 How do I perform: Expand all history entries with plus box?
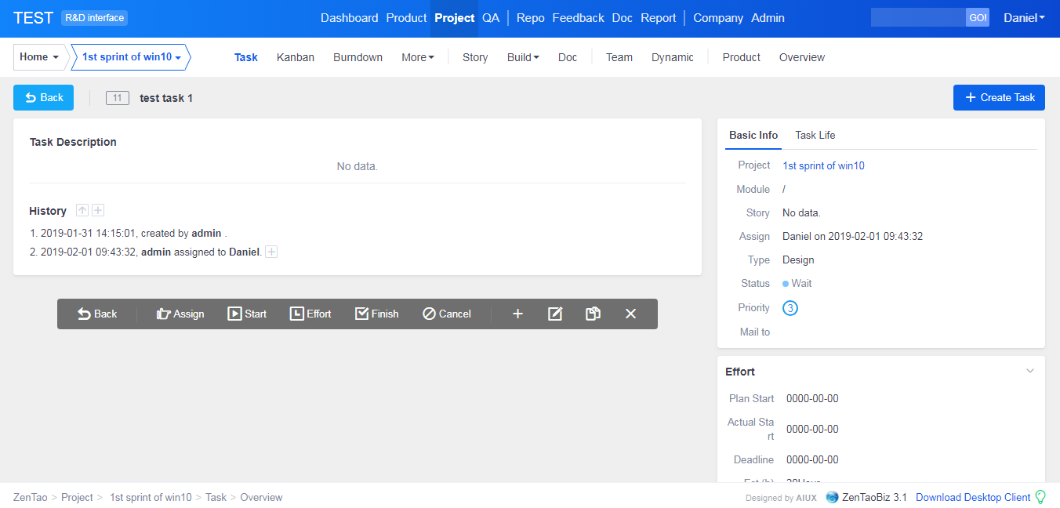pyautogui.click(x=98, y=210)
